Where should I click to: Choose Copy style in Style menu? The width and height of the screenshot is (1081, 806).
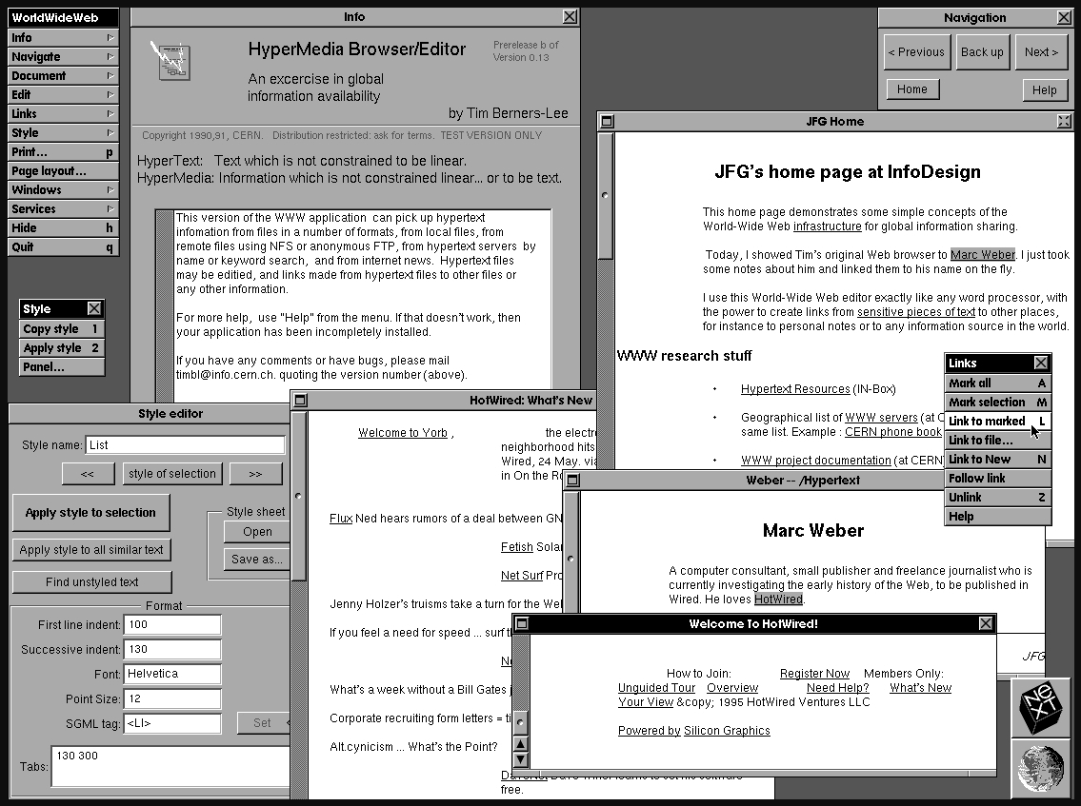point(62,328)
